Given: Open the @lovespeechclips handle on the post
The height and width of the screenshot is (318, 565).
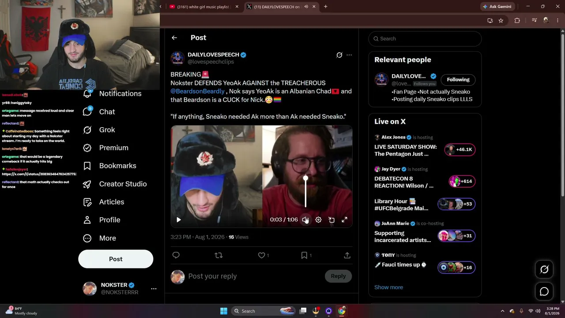Looking at the screenshot, I should (211, 62).
